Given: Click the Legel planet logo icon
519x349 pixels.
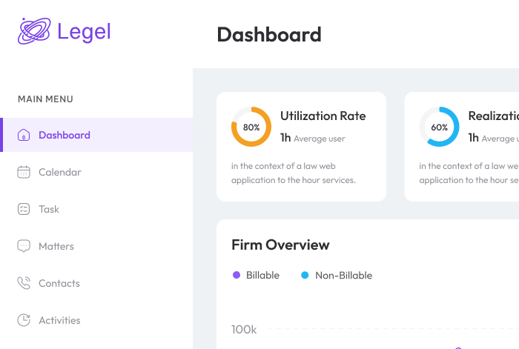Looking at the screenshot, I should click(x=34, y=31).
